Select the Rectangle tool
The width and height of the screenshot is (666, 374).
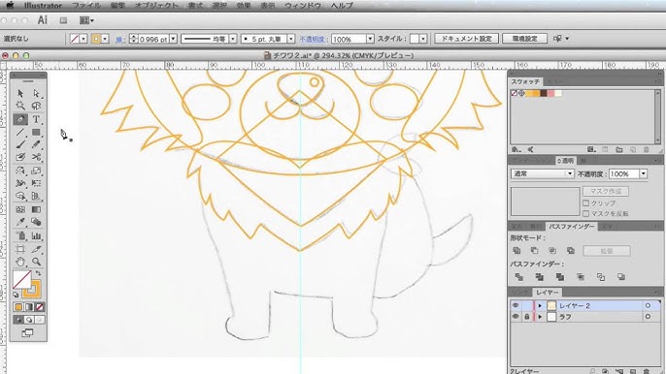pyautogui.click(x=37, y=133)
